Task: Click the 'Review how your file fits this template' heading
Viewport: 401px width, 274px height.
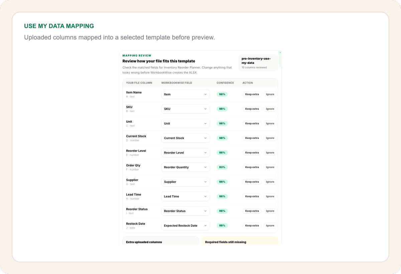Action: (x=159, y=61)
